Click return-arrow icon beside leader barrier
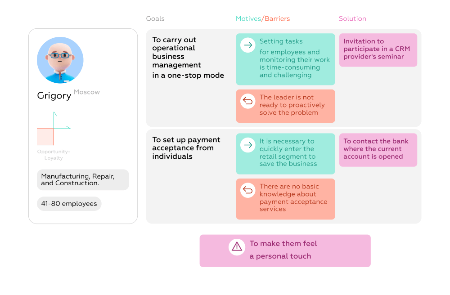450x295 pixels. [x=247, y=101]
